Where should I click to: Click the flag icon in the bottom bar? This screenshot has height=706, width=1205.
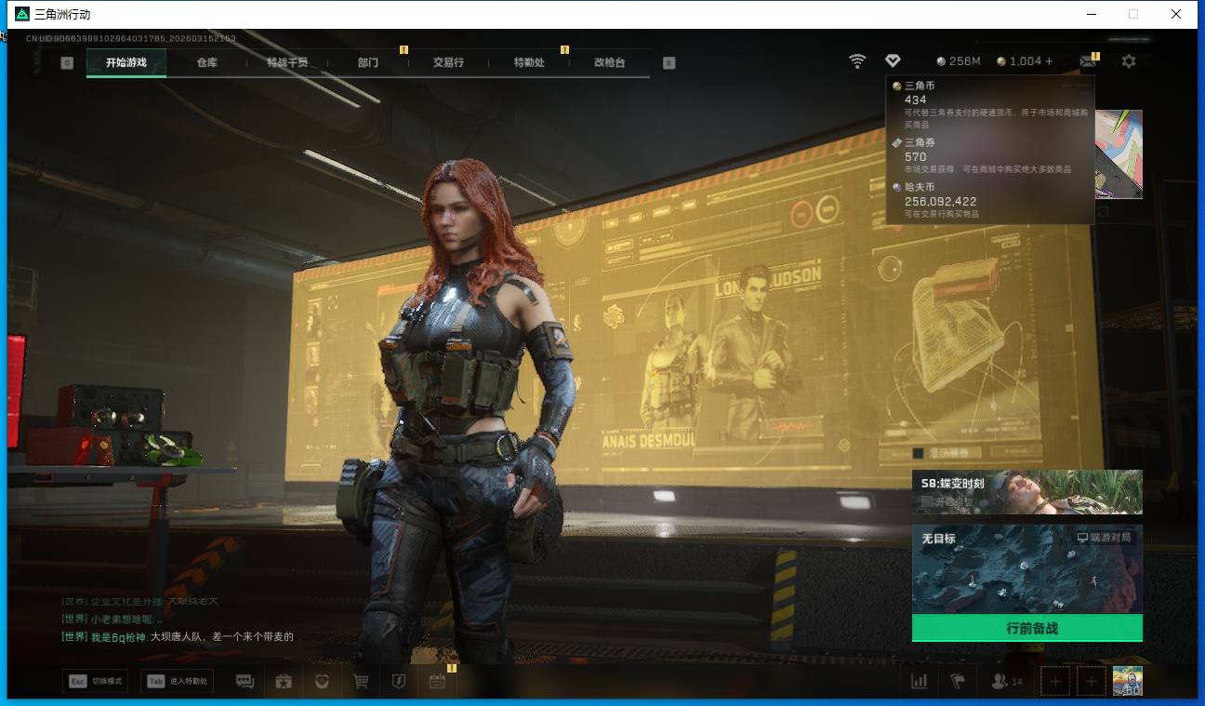click(x=958, y=682)
